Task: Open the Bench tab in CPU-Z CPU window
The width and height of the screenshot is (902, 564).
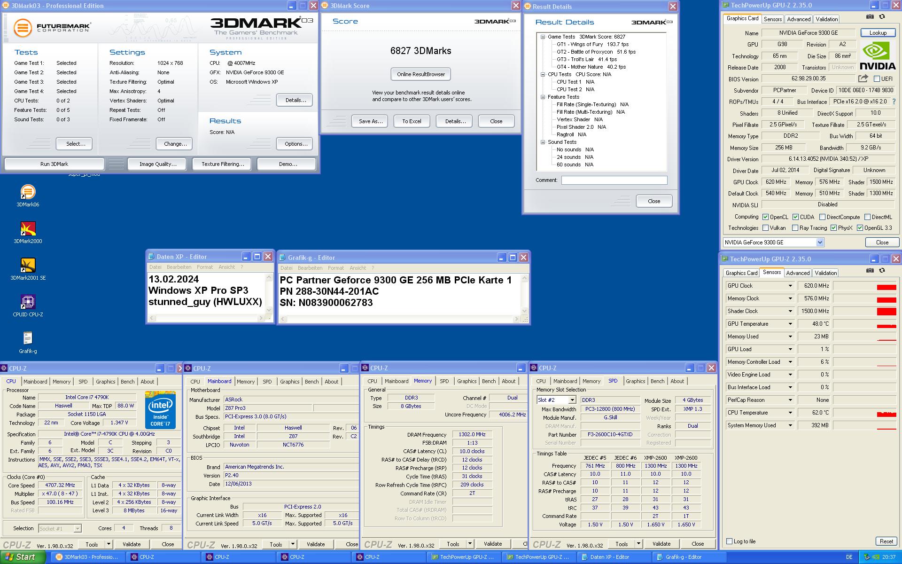Action: coord(127,382)
